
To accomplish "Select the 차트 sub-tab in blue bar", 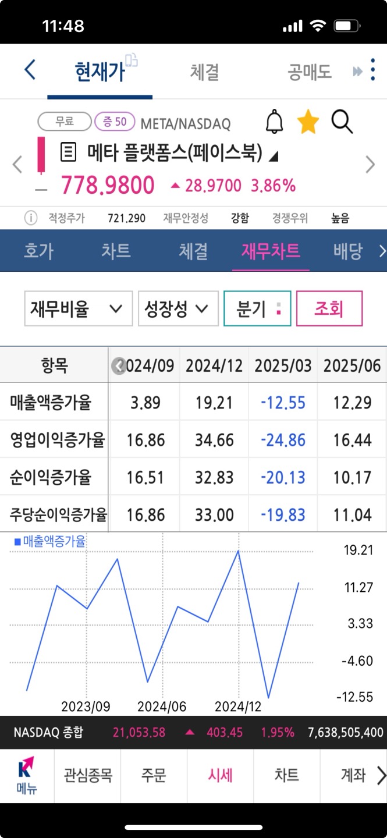I will point(116,251).
